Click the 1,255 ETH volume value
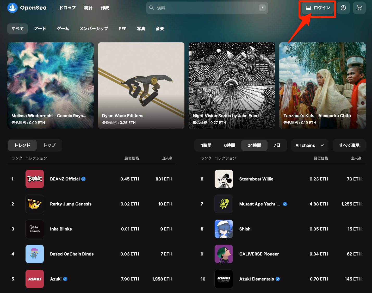Viewport: 372px width, 293px height. pyautogui.click(x=351, y=204)
